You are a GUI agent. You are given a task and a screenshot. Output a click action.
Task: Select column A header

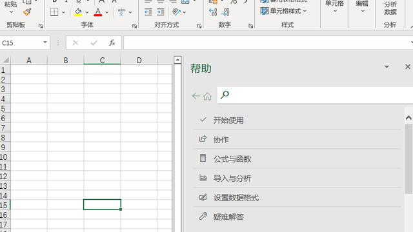coord(28,60)
